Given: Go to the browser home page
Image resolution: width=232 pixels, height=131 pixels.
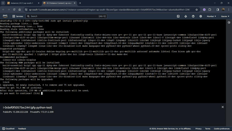Looking at the screenshot, I should (x=20, y=10).
